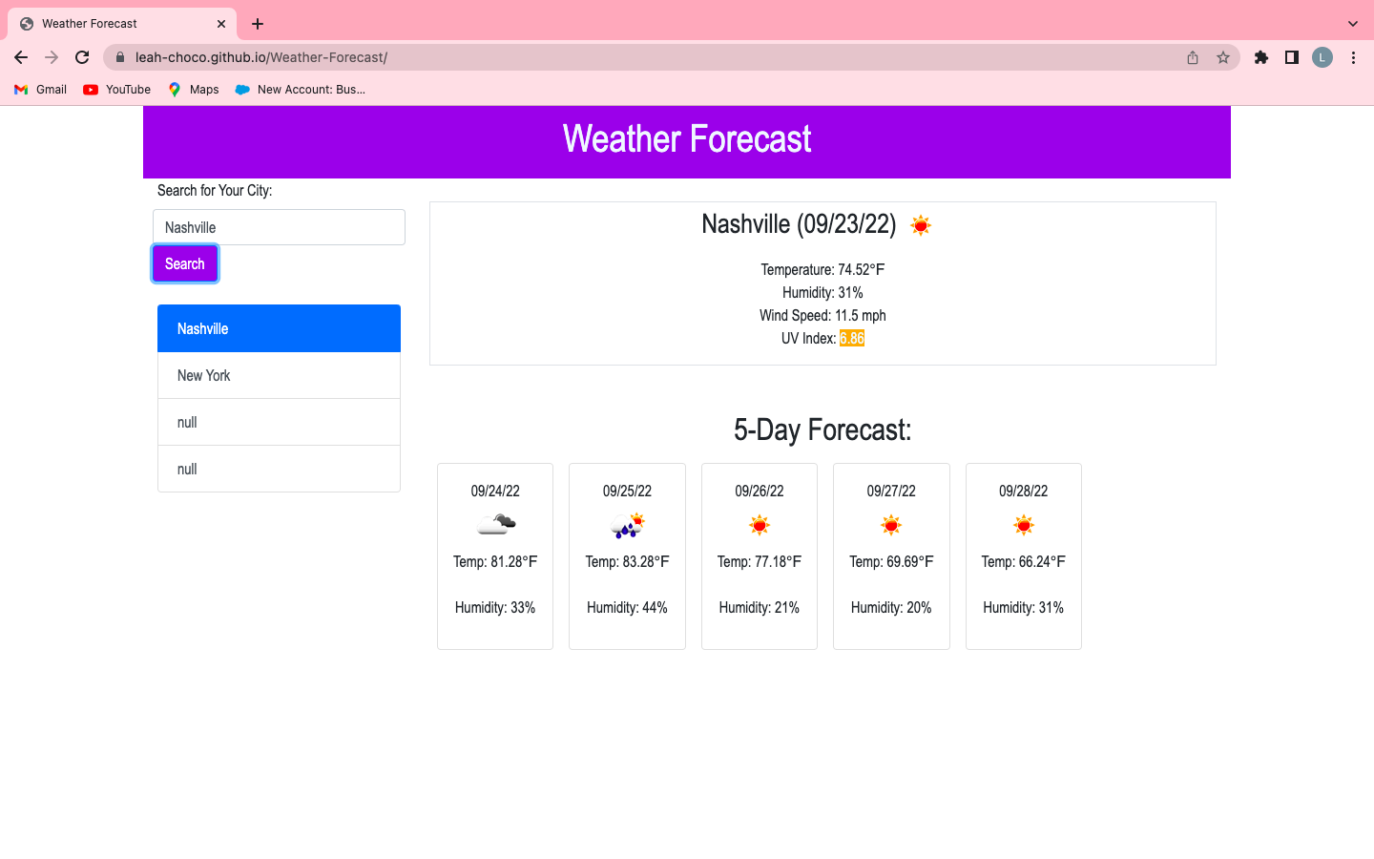Viewport: 1374px width, 859px height.
Task: Select the Weather Forecast browser tab
Action: point(114,23)
